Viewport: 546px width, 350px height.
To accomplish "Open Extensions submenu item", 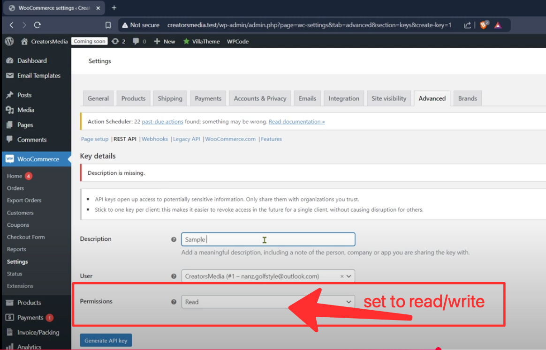I will pyautogui.click(x=20, y=286).
